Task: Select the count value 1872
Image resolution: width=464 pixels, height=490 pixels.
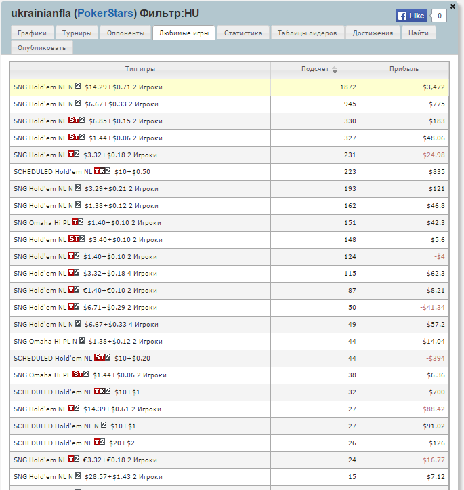Action: (x=348, y=87)
